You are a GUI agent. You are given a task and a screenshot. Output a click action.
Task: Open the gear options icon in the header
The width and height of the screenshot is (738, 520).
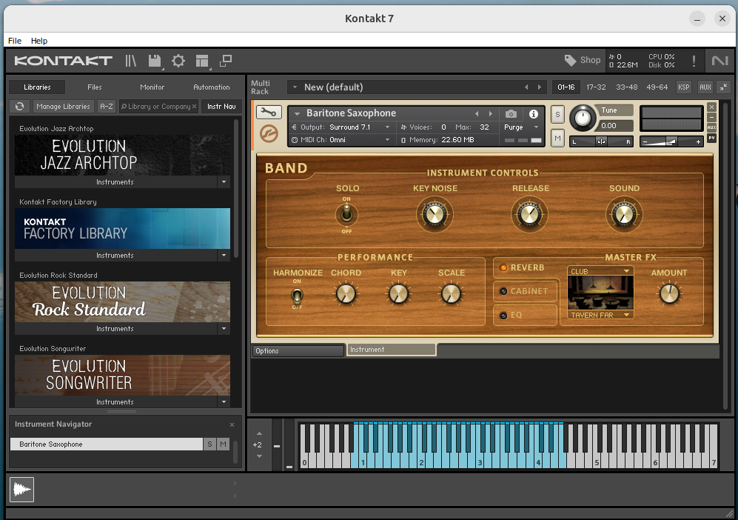click(x=178, y=61)
